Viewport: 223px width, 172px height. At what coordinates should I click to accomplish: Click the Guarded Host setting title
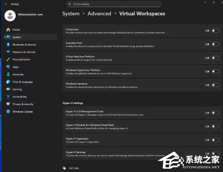[x=74, y=43]
